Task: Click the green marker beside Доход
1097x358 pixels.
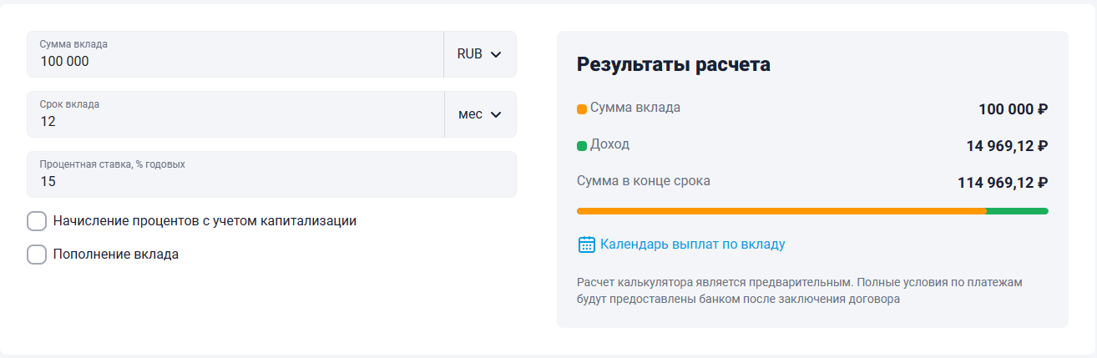Action: (582, 146)
